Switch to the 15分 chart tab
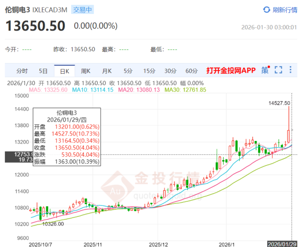This screenshot has height=247, width=299. click(149, 71)
